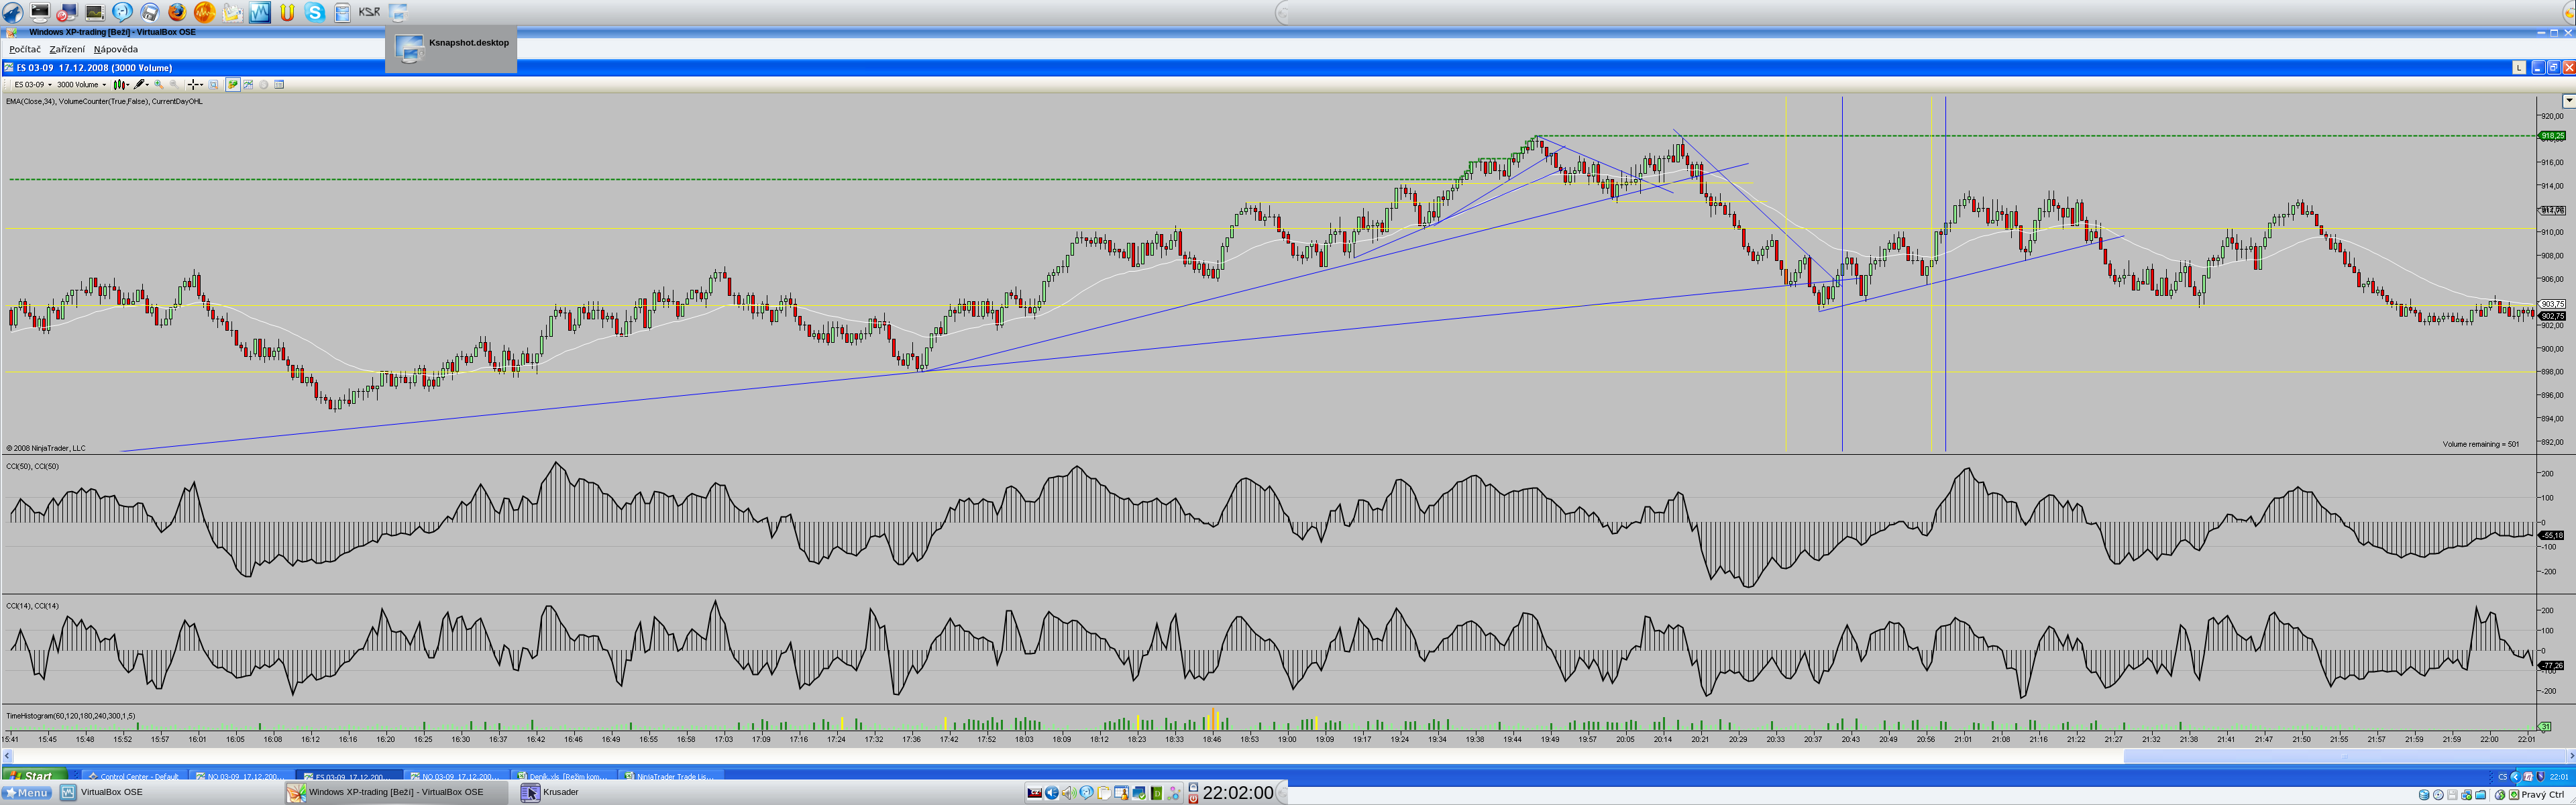Click the Control Center - Default taskbar entry

pyautogui.click(x=134, y=776)
